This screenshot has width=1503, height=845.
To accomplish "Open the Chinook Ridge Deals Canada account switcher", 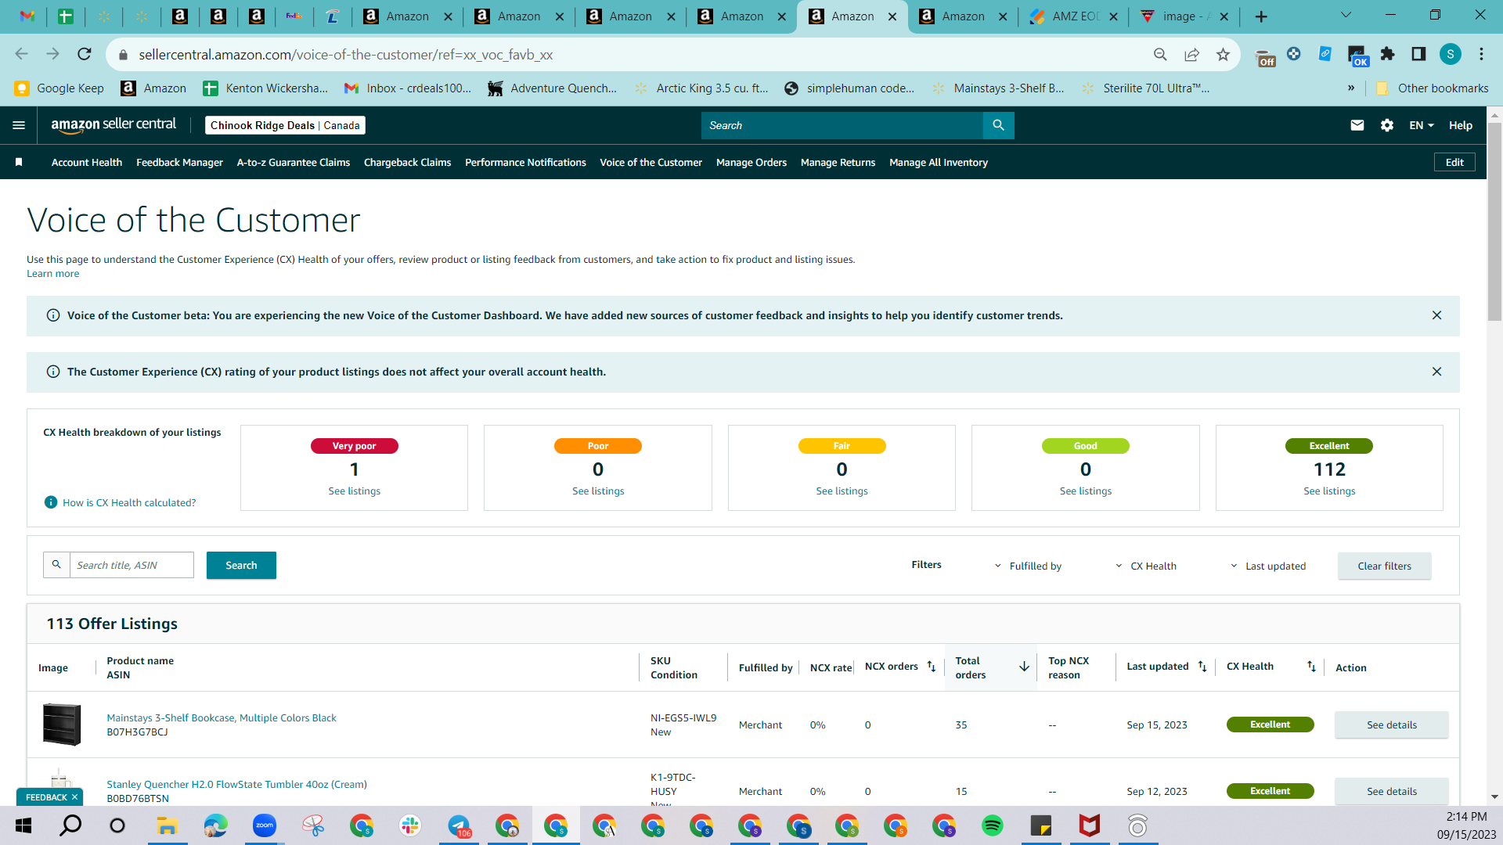I will [285, 125].
